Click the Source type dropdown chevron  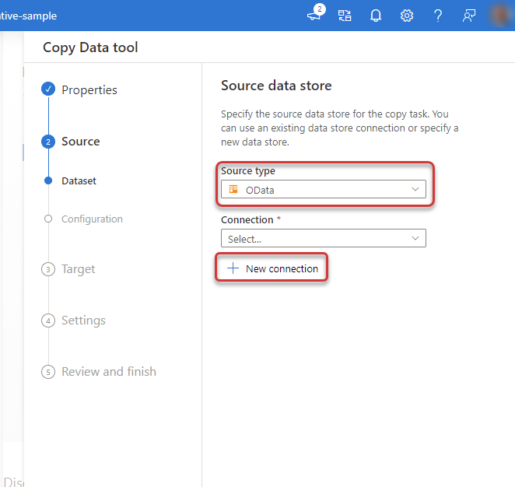(x=415, y=189)
